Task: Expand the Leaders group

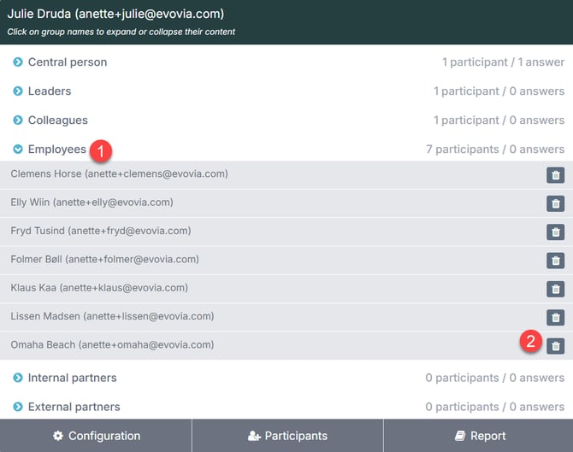Action: coord(49,91)
